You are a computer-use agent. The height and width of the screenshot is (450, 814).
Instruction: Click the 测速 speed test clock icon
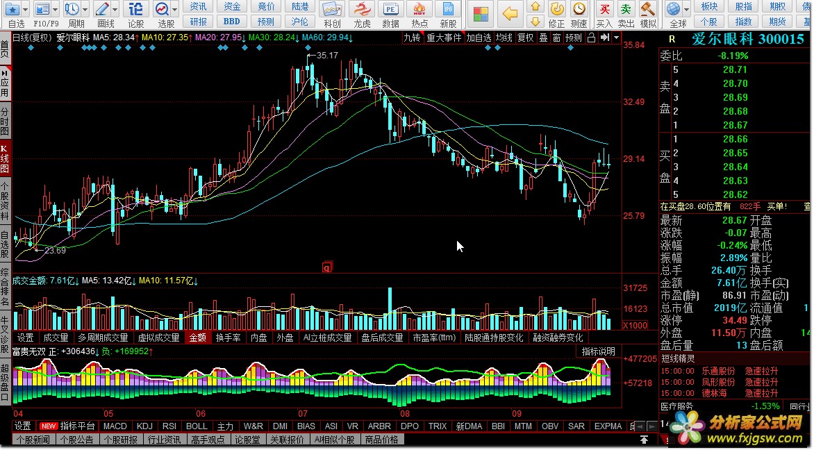tap(579, 9)
